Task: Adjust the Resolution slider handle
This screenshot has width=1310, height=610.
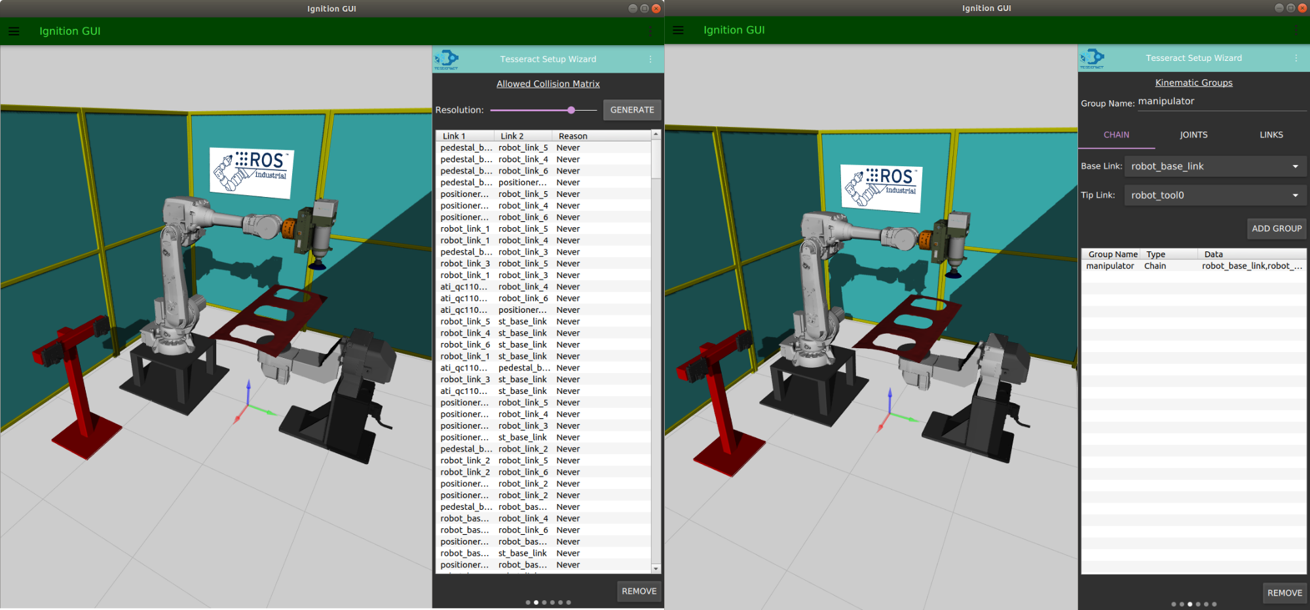Action: 571,110
